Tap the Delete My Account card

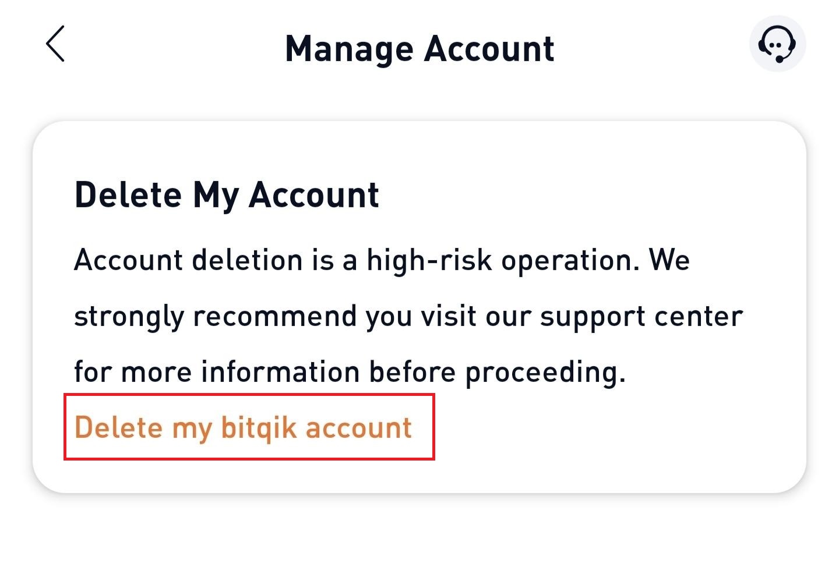pos(419,307)
